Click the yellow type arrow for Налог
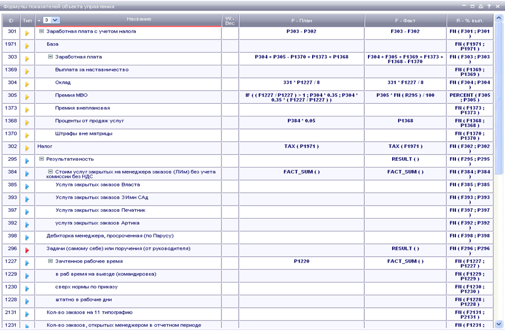 pos(27,148)
